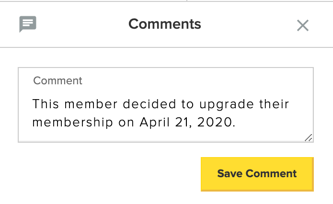This screenshot has width=333, height=204.
Task: Click the speech bubble comments icon
Action: pos(28,24)
